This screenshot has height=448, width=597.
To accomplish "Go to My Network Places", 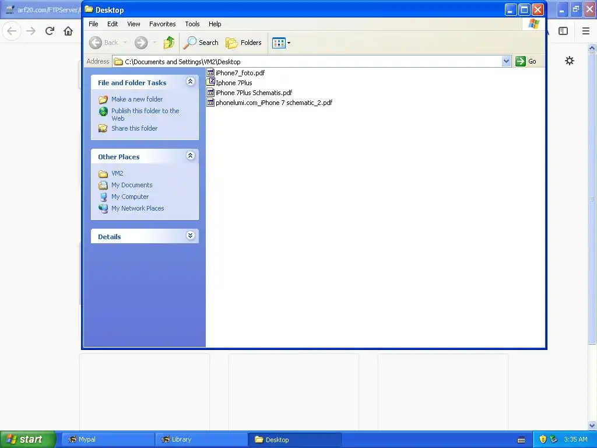I will click(x=138, y=208).
